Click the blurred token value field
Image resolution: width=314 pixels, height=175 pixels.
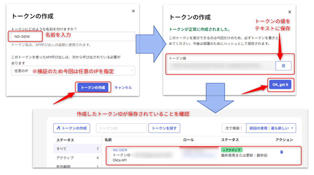click(222, 66)
